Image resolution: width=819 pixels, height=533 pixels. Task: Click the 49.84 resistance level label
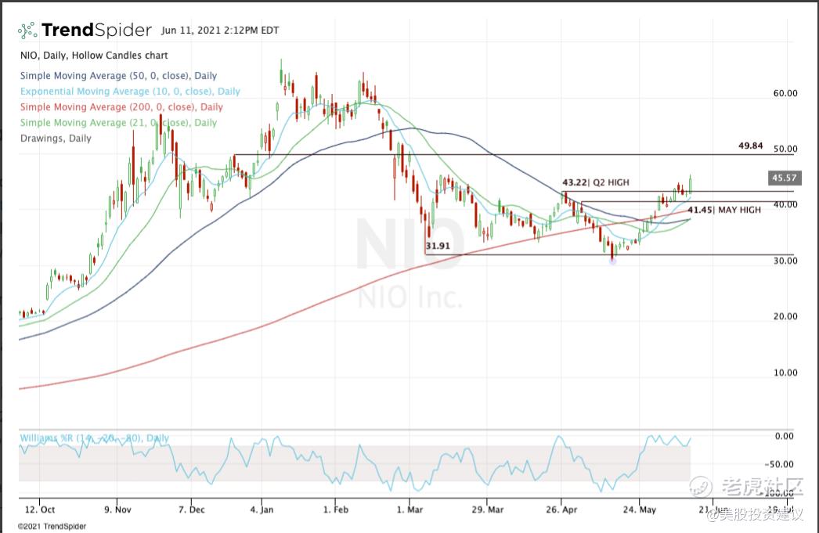[750, 146]
